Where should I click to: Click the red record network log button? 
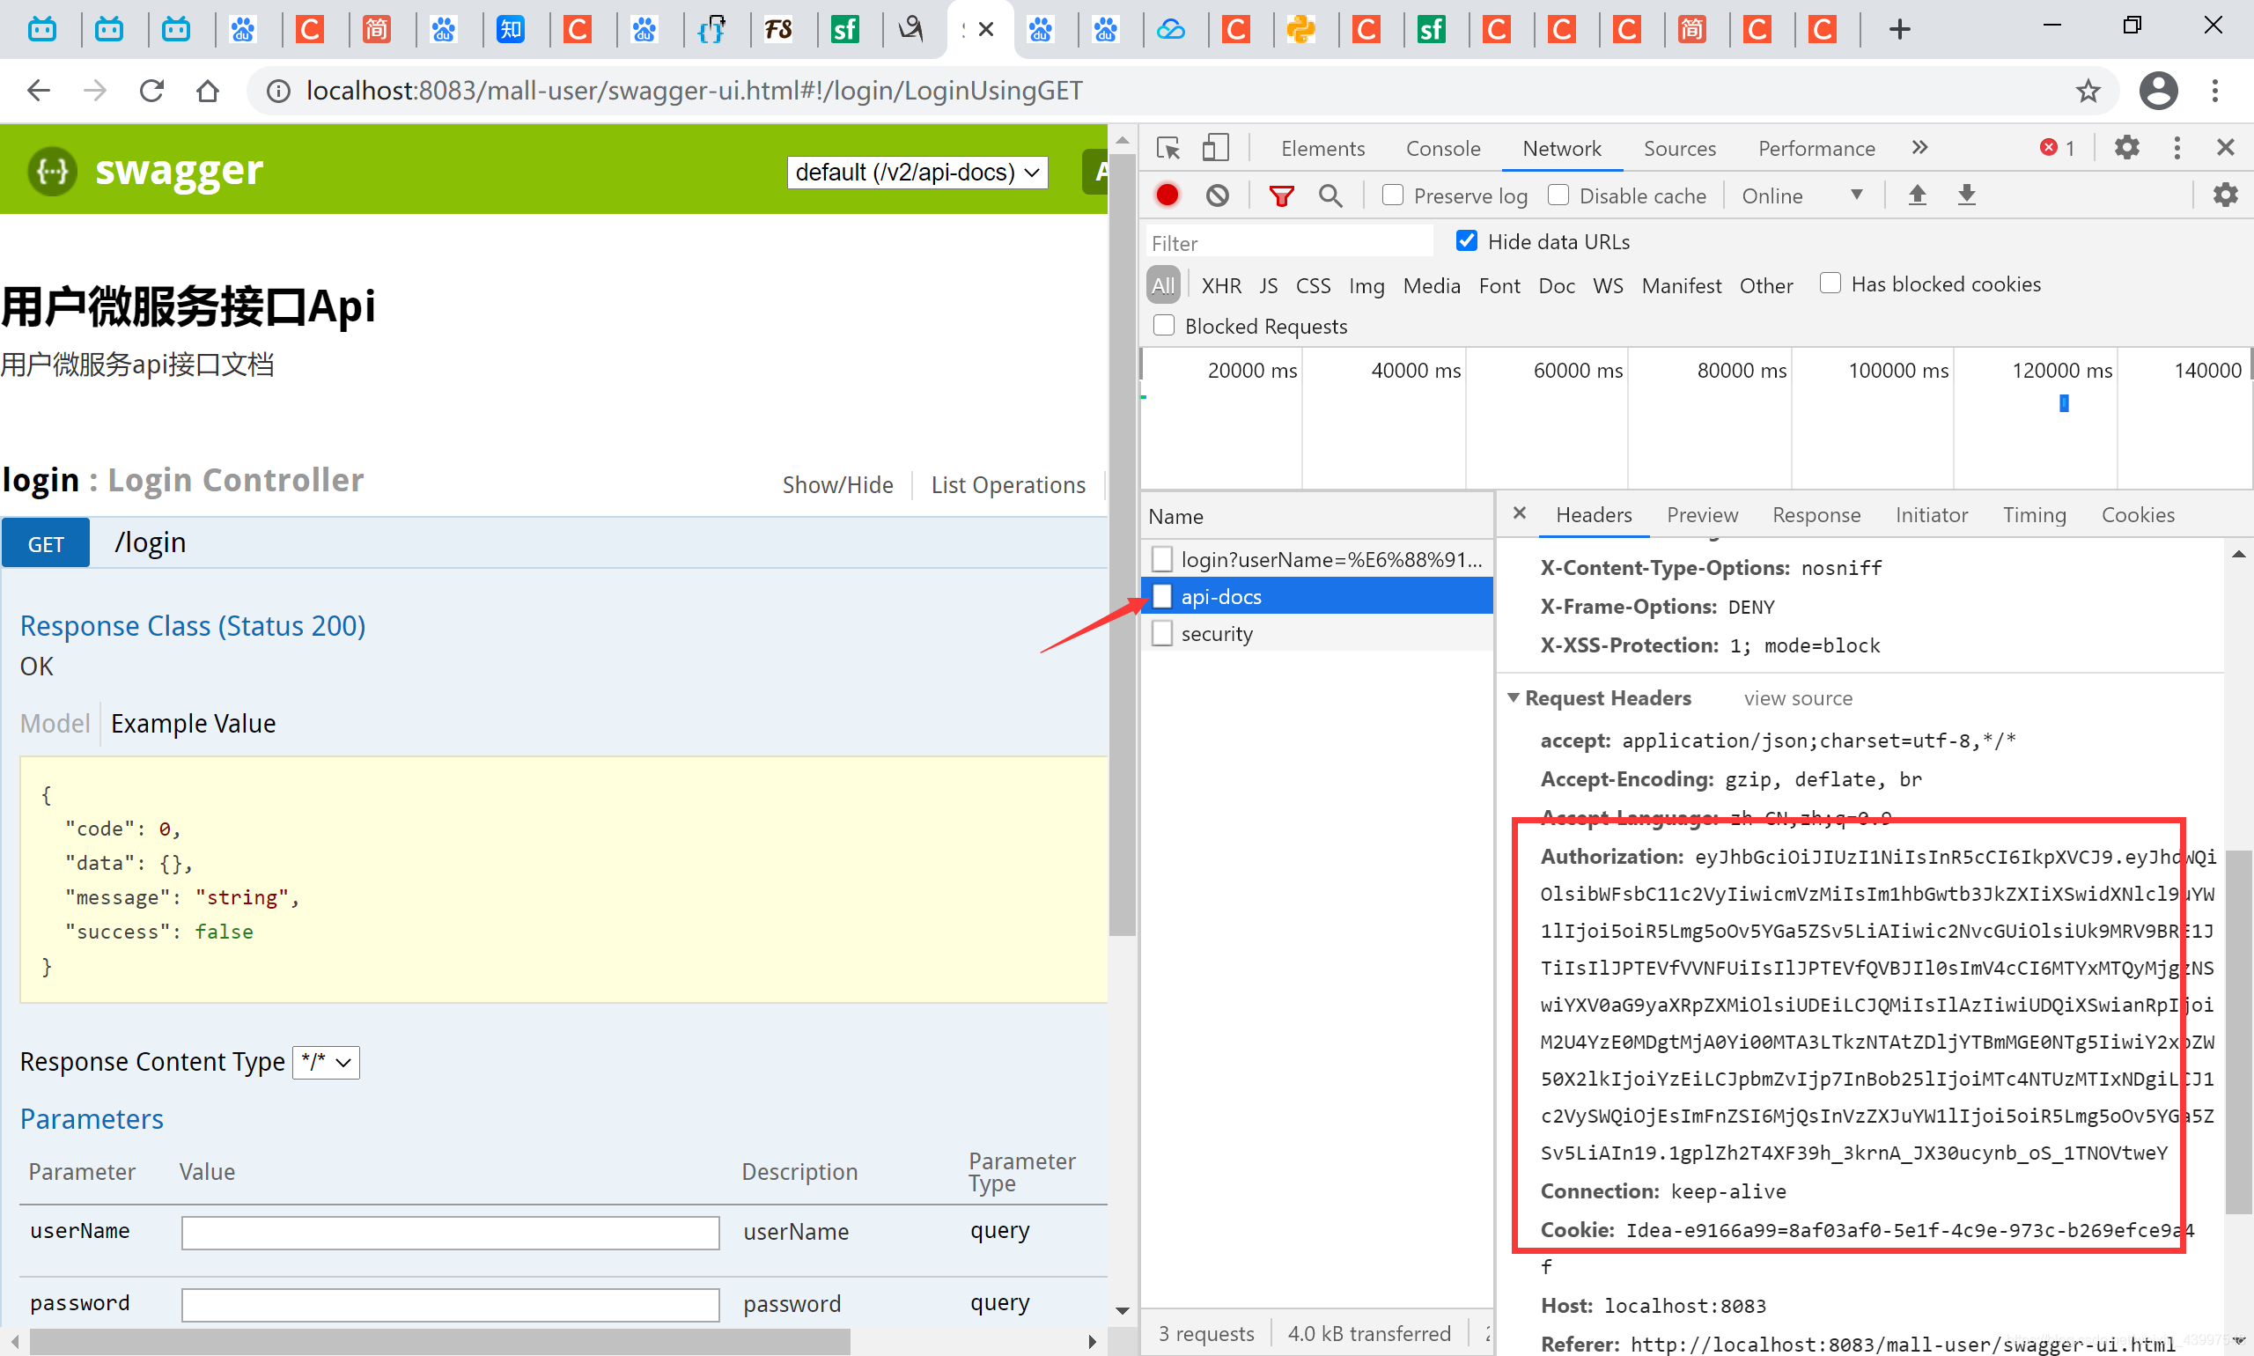[x=1167, y=195]
